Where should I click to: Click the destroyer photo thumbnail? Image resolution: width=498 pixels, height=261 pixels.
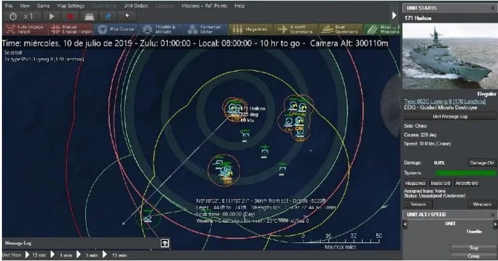(x=449, y=56)
